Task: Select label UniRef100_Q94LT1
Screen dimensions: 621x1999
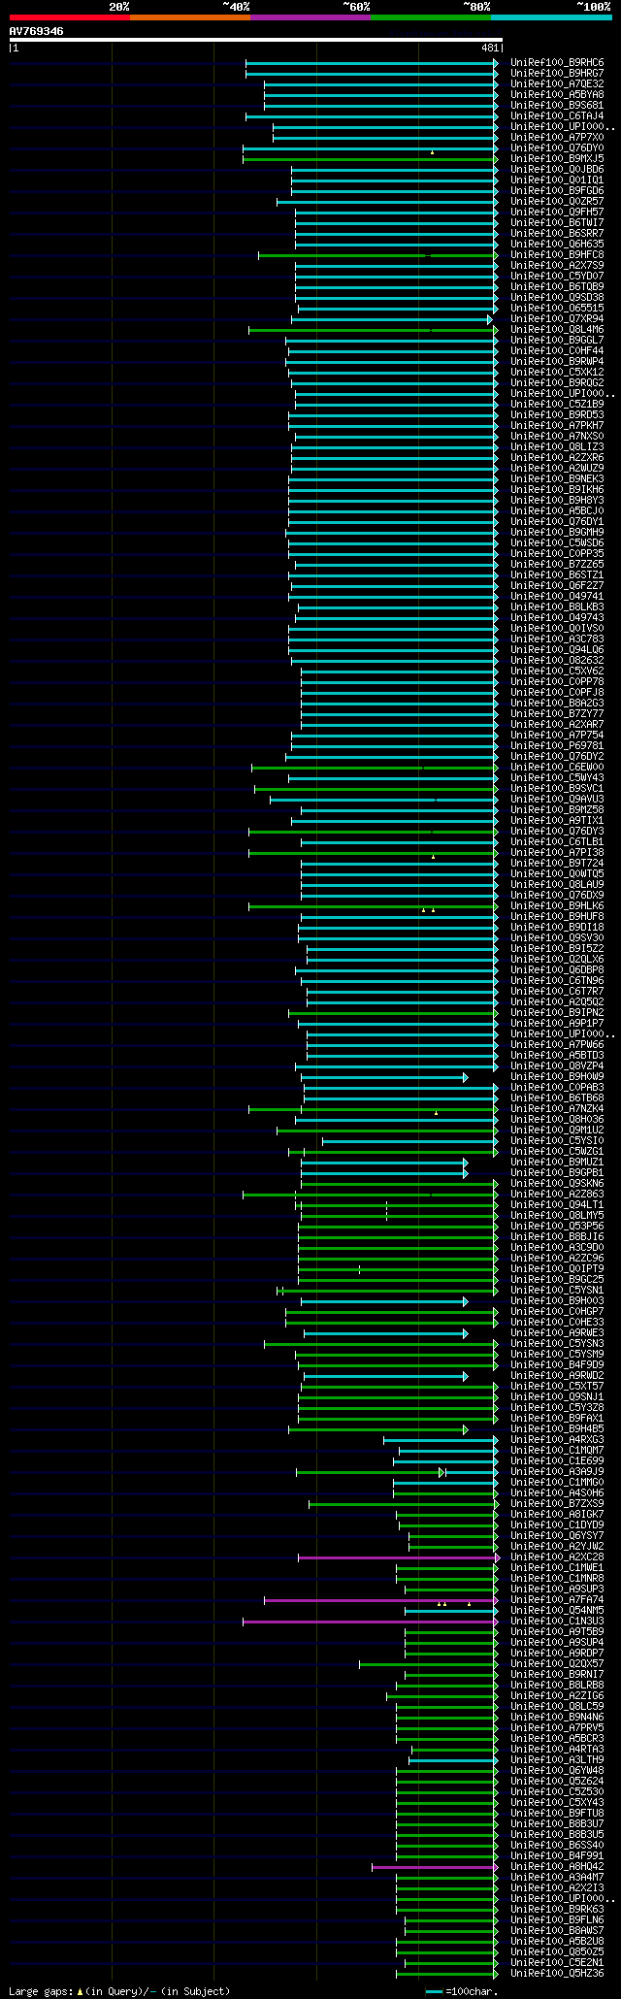Action: (557, 1205)
